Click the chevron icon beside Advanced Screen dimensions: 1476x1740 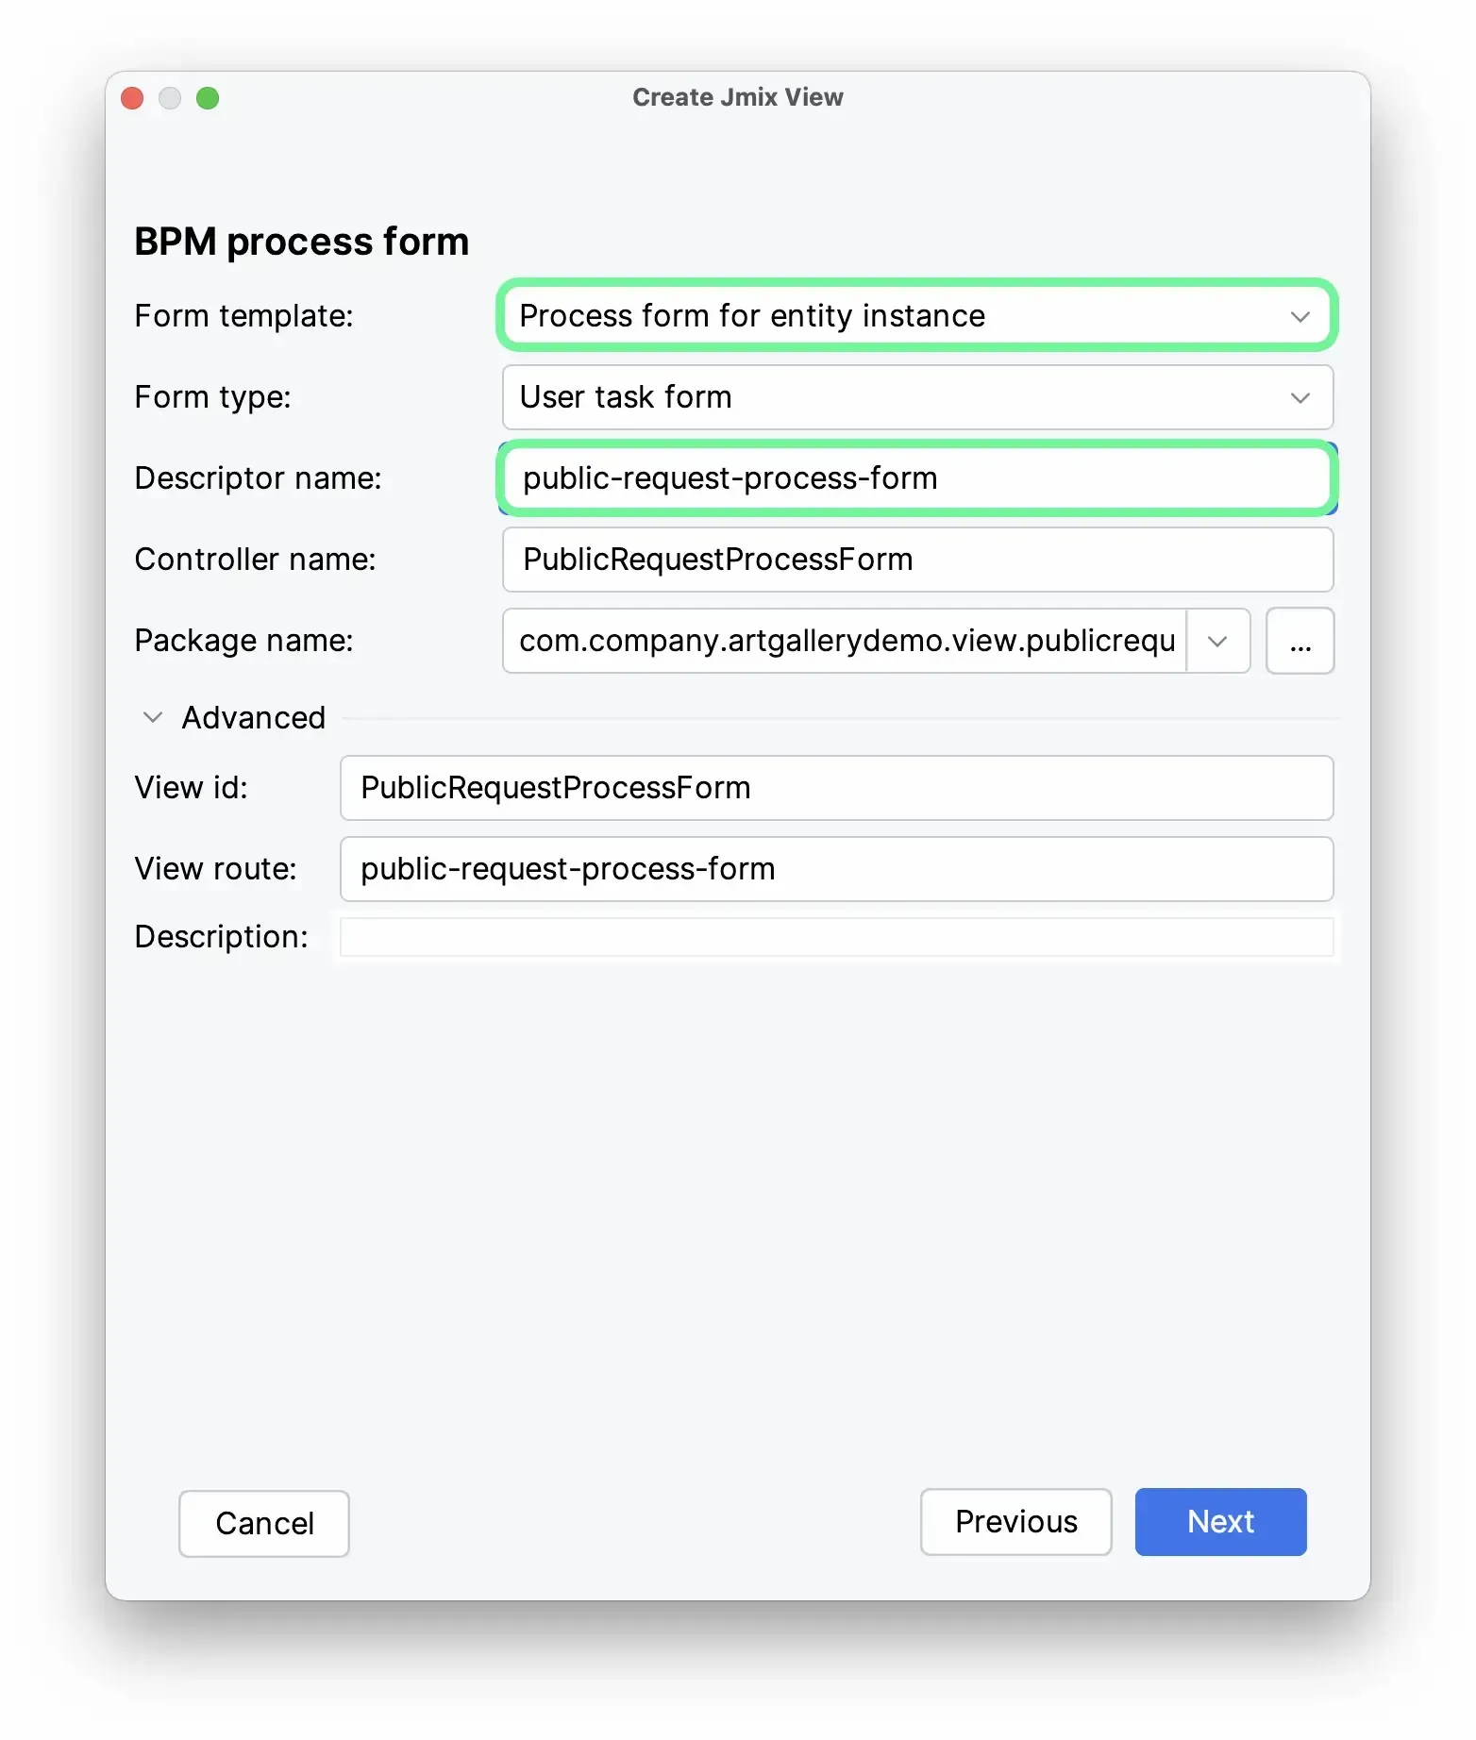click(152, 718)
